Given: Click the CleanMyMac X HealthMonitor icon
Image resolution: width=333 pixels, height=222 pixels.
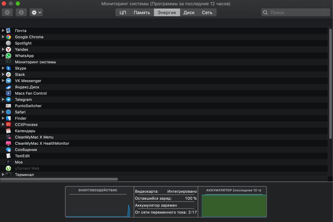Looking at the screenshot, I should pos(8,143).
